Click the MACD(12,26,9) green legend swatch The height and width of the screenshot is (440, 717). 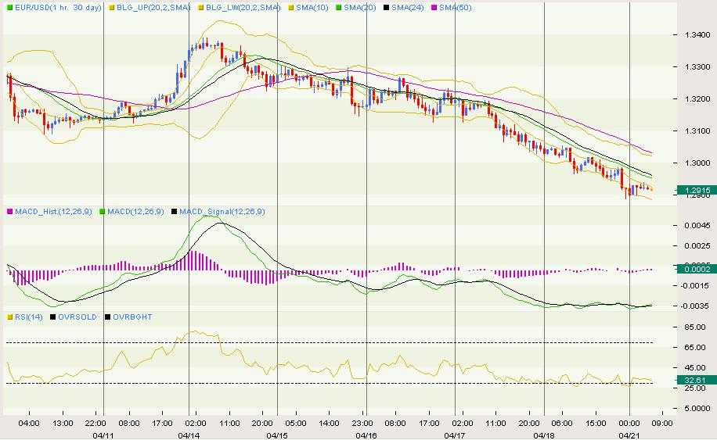tap(103, 212)
